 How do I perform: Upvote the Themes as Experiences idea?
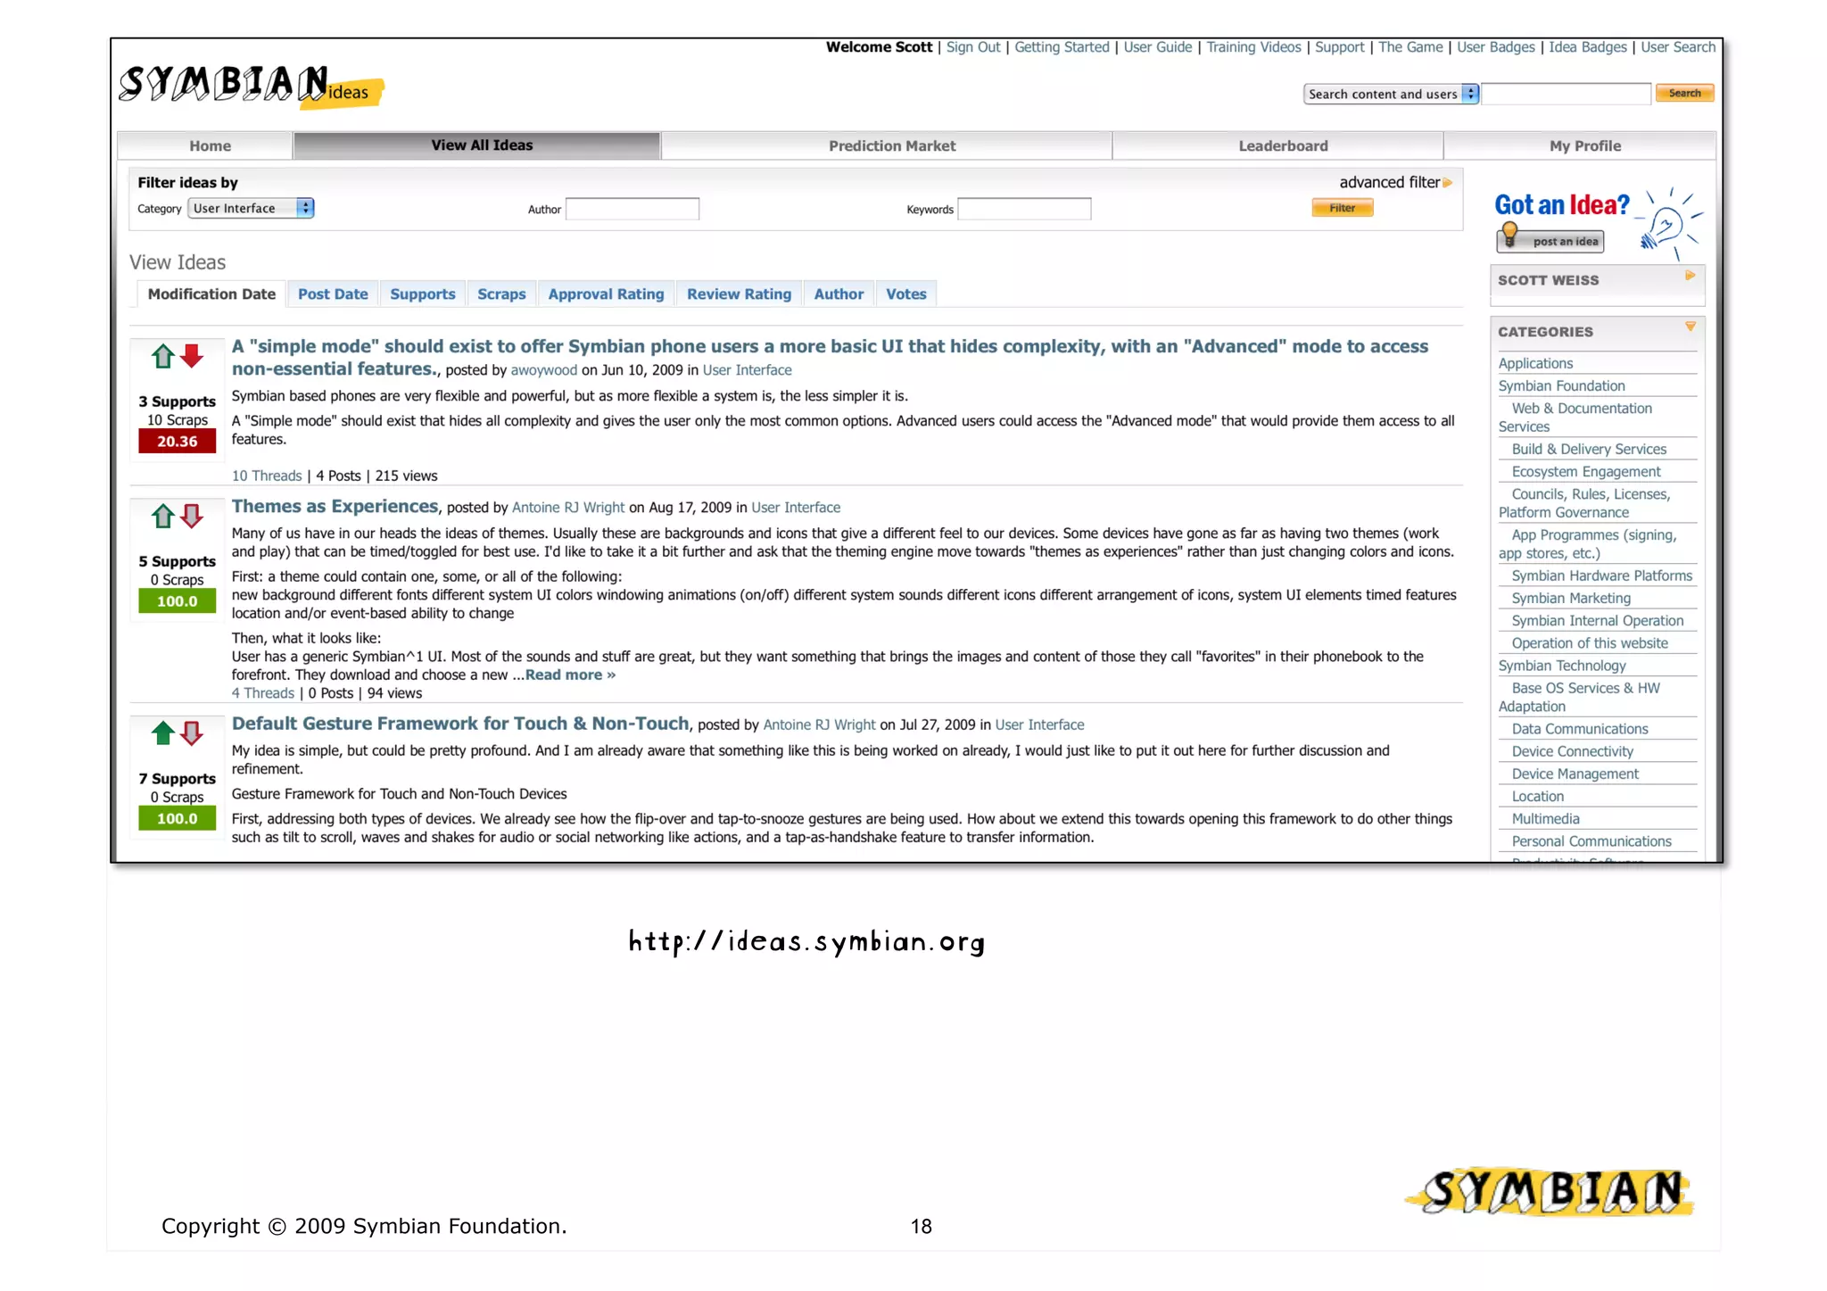tap(162, 517)
